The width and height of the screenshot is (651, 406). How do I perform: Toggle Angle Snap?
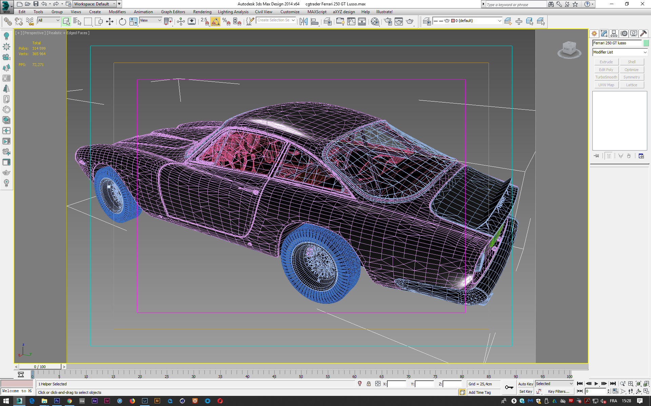[216, 22]
